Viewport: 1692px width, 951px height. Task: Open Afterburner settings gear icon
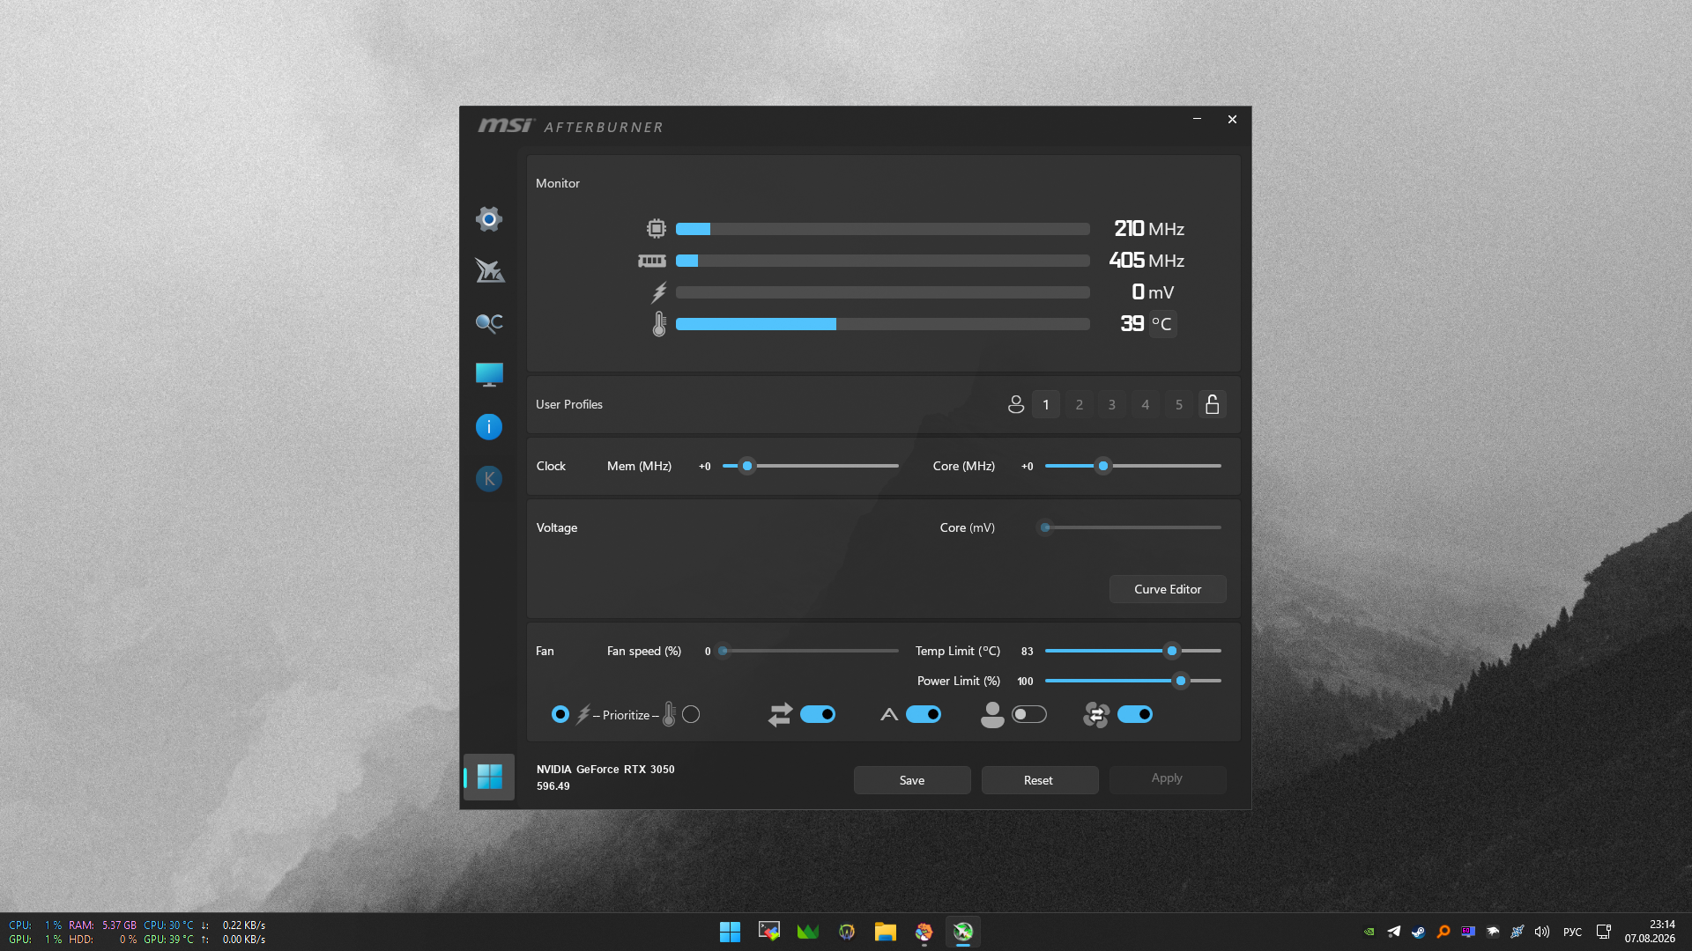489,218
